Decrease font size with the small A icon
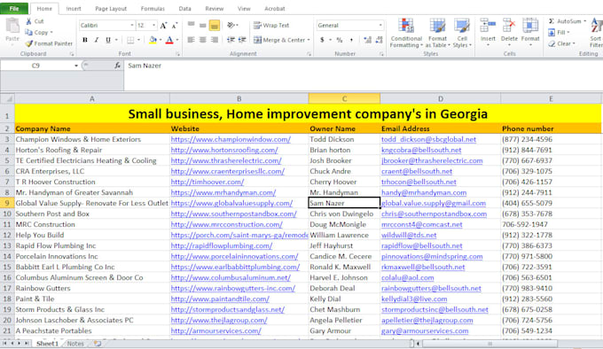Image resolution: width=603 pixels, height=349 pixels. 174,26
